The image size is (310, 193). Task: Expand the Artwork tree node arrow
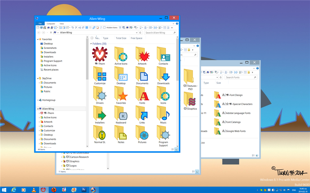[x=39, y=122]
